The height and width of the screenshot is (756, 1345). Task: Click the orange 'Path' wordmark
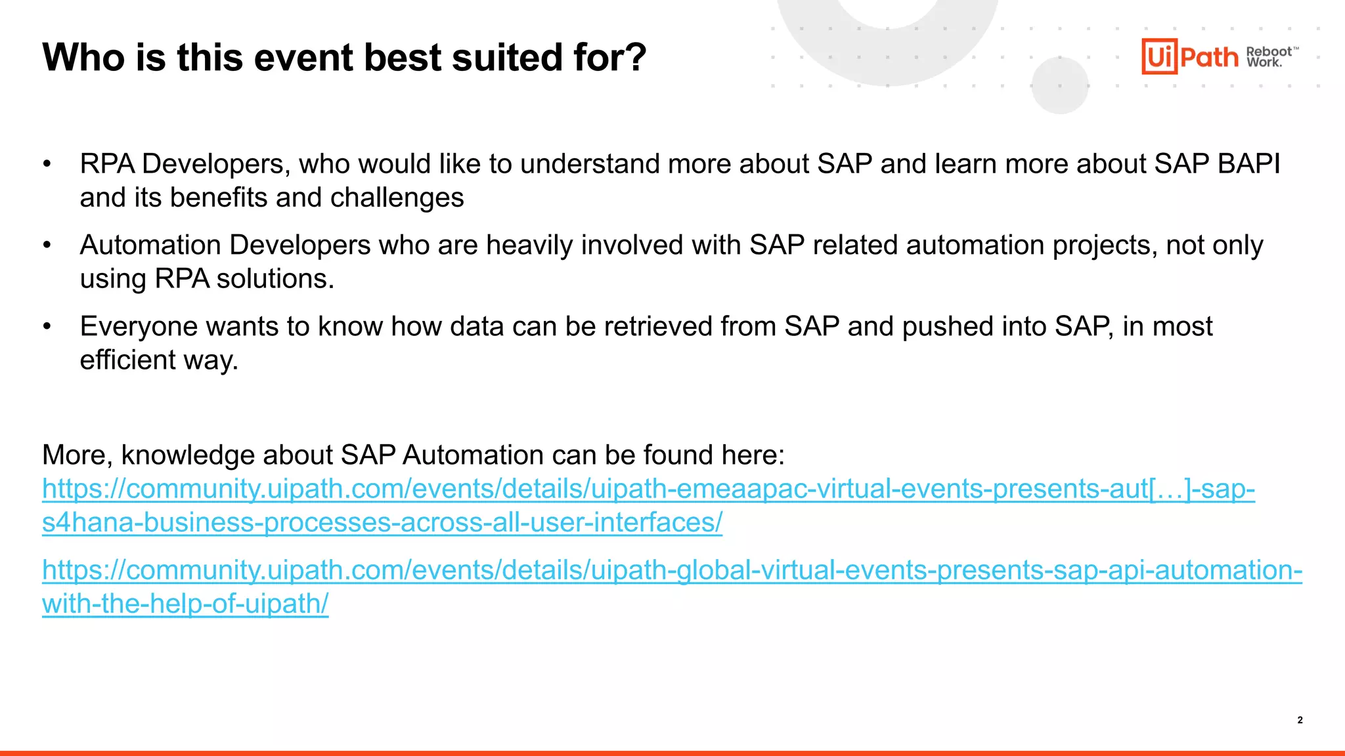1209,58
